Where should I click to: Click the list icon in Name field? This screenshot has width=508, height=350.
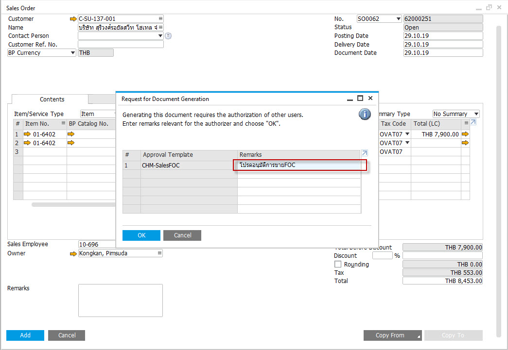(x=161, y=28)
